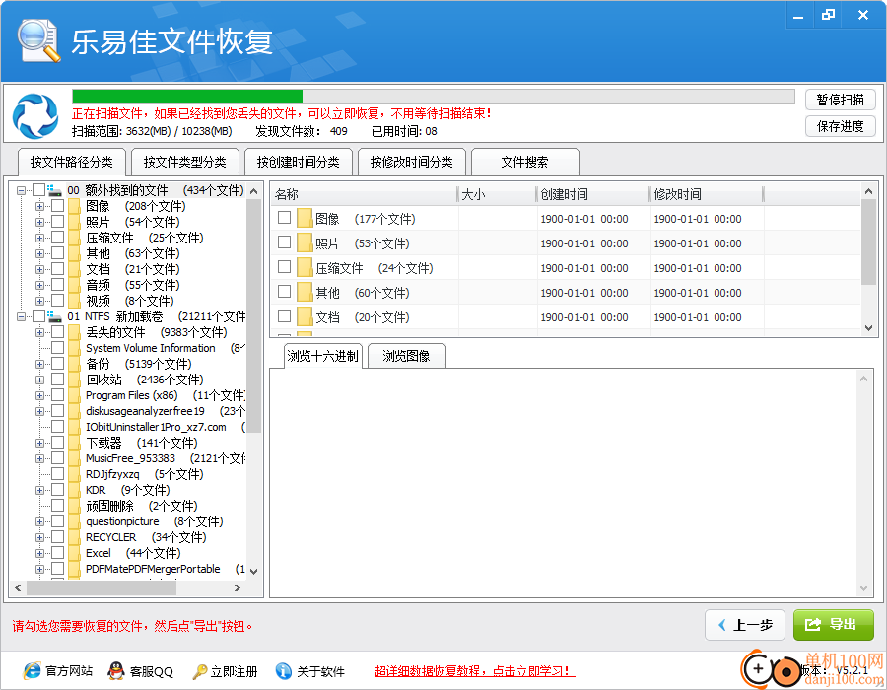Switch to the 按创建时间分类 tab

coord(298,163)
